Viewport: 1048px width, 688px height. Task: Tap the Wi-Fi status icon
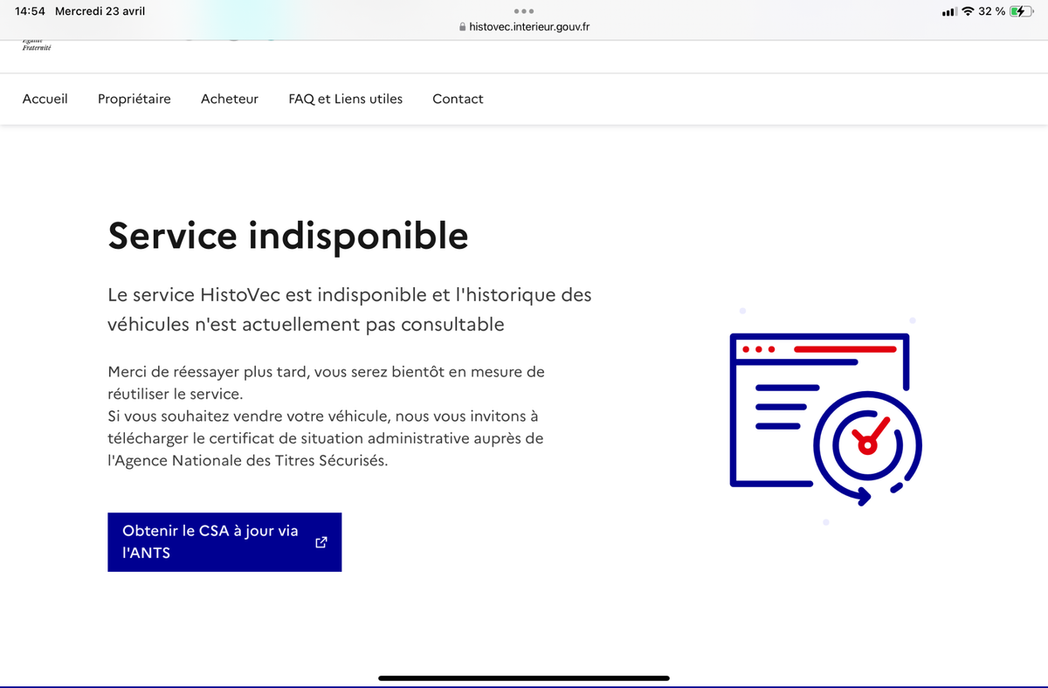pos(968,11)
